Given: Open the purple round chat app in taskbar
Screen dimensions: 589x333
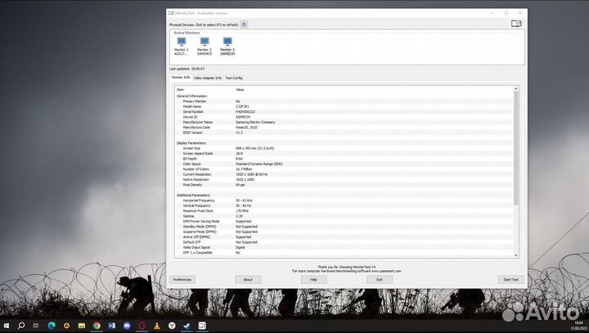Looking at the screenshot, I should coord(127,326).
